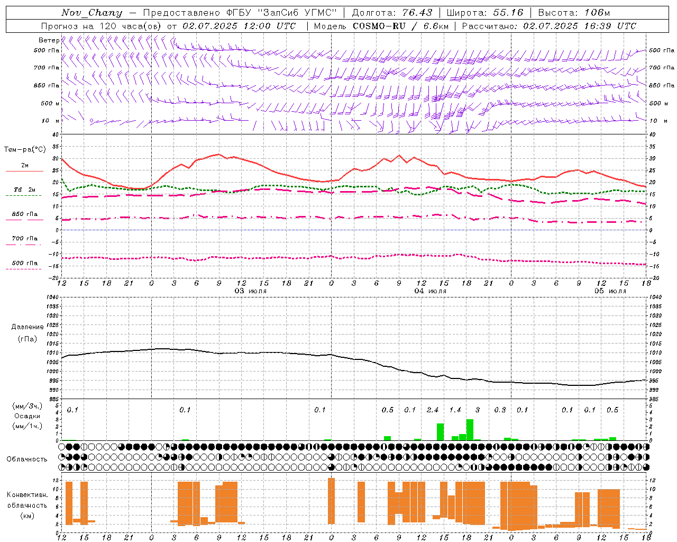The width and height of the screenshot is (677, 542).
Task: Click the tallest green precipitation bar
Action: (470, 430)
